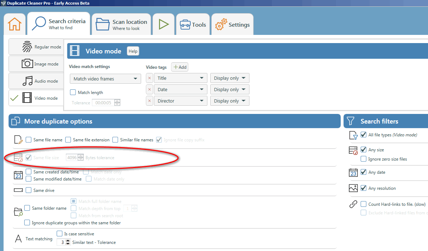428x251 pixels.
Task: Click the camera Image mode icon
Action: click(x=27, y=64)
